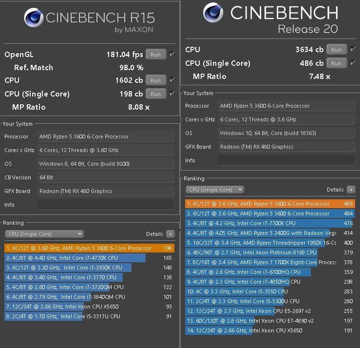This screenshot has height=348, width=360.
Task: Click the Info field in R15 system panel
Action: coord(105,204)
